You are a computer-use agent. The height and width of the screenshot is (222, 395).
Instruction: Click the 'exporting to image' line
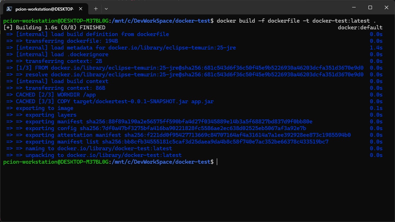pos(40,108)
